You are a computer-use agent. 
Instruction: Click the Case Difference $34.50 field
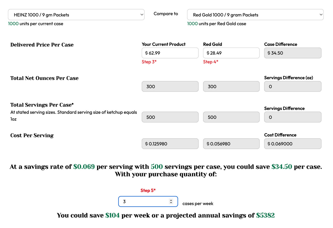point(293,53)
